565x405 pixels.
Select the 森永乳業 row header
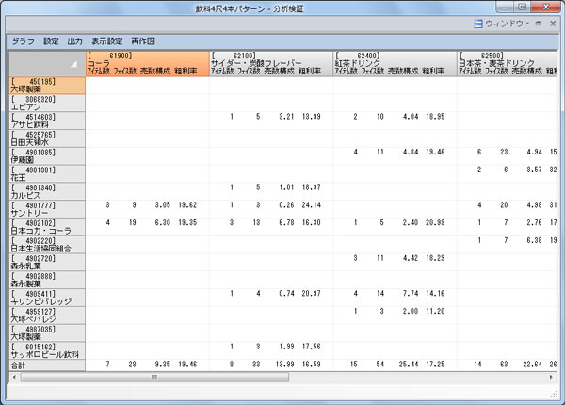[47, 262]
